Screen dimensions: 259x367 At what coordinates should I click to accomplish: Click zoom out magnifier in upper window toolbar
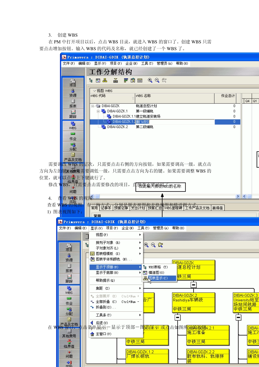[157, 80]
